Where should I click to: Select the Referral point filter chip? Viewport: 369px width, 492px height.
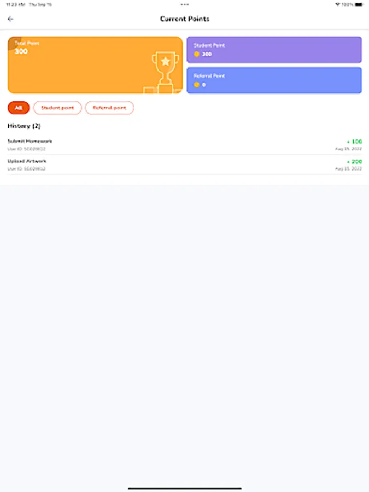(109, 108)
